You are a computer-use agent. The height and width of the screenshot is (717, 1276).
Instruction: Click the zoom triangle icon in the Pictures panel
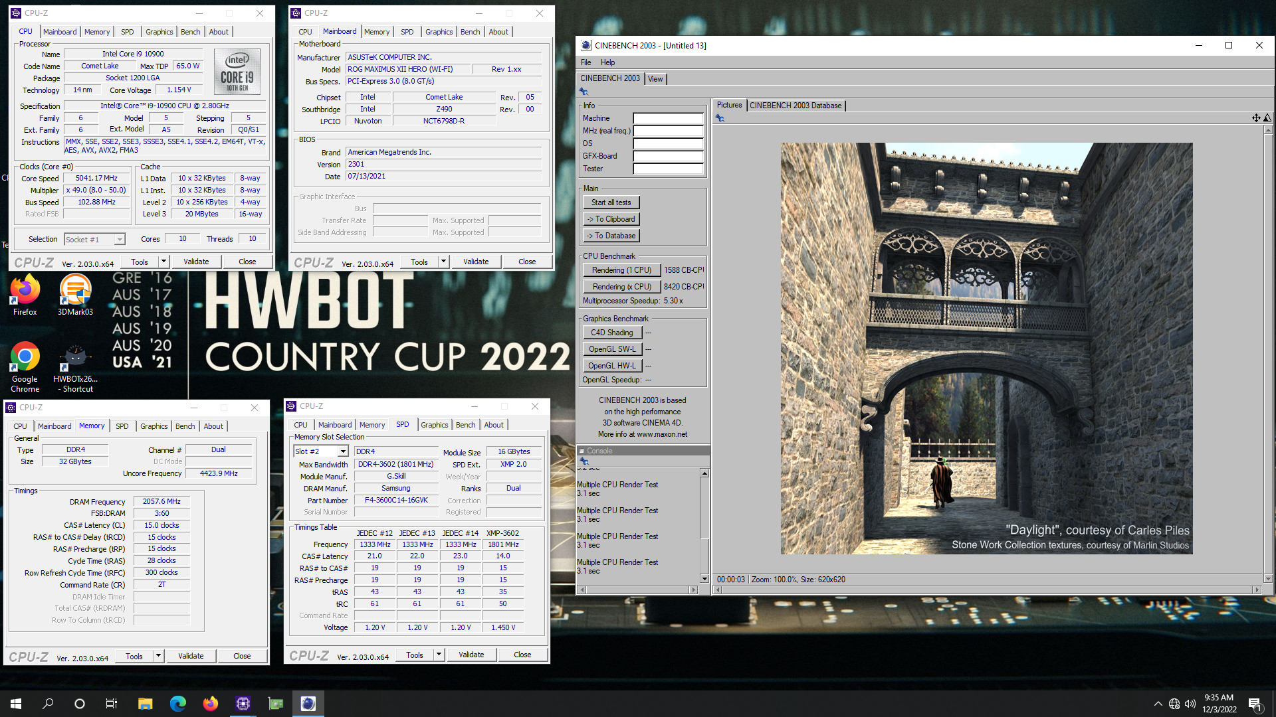point(1267,118)
